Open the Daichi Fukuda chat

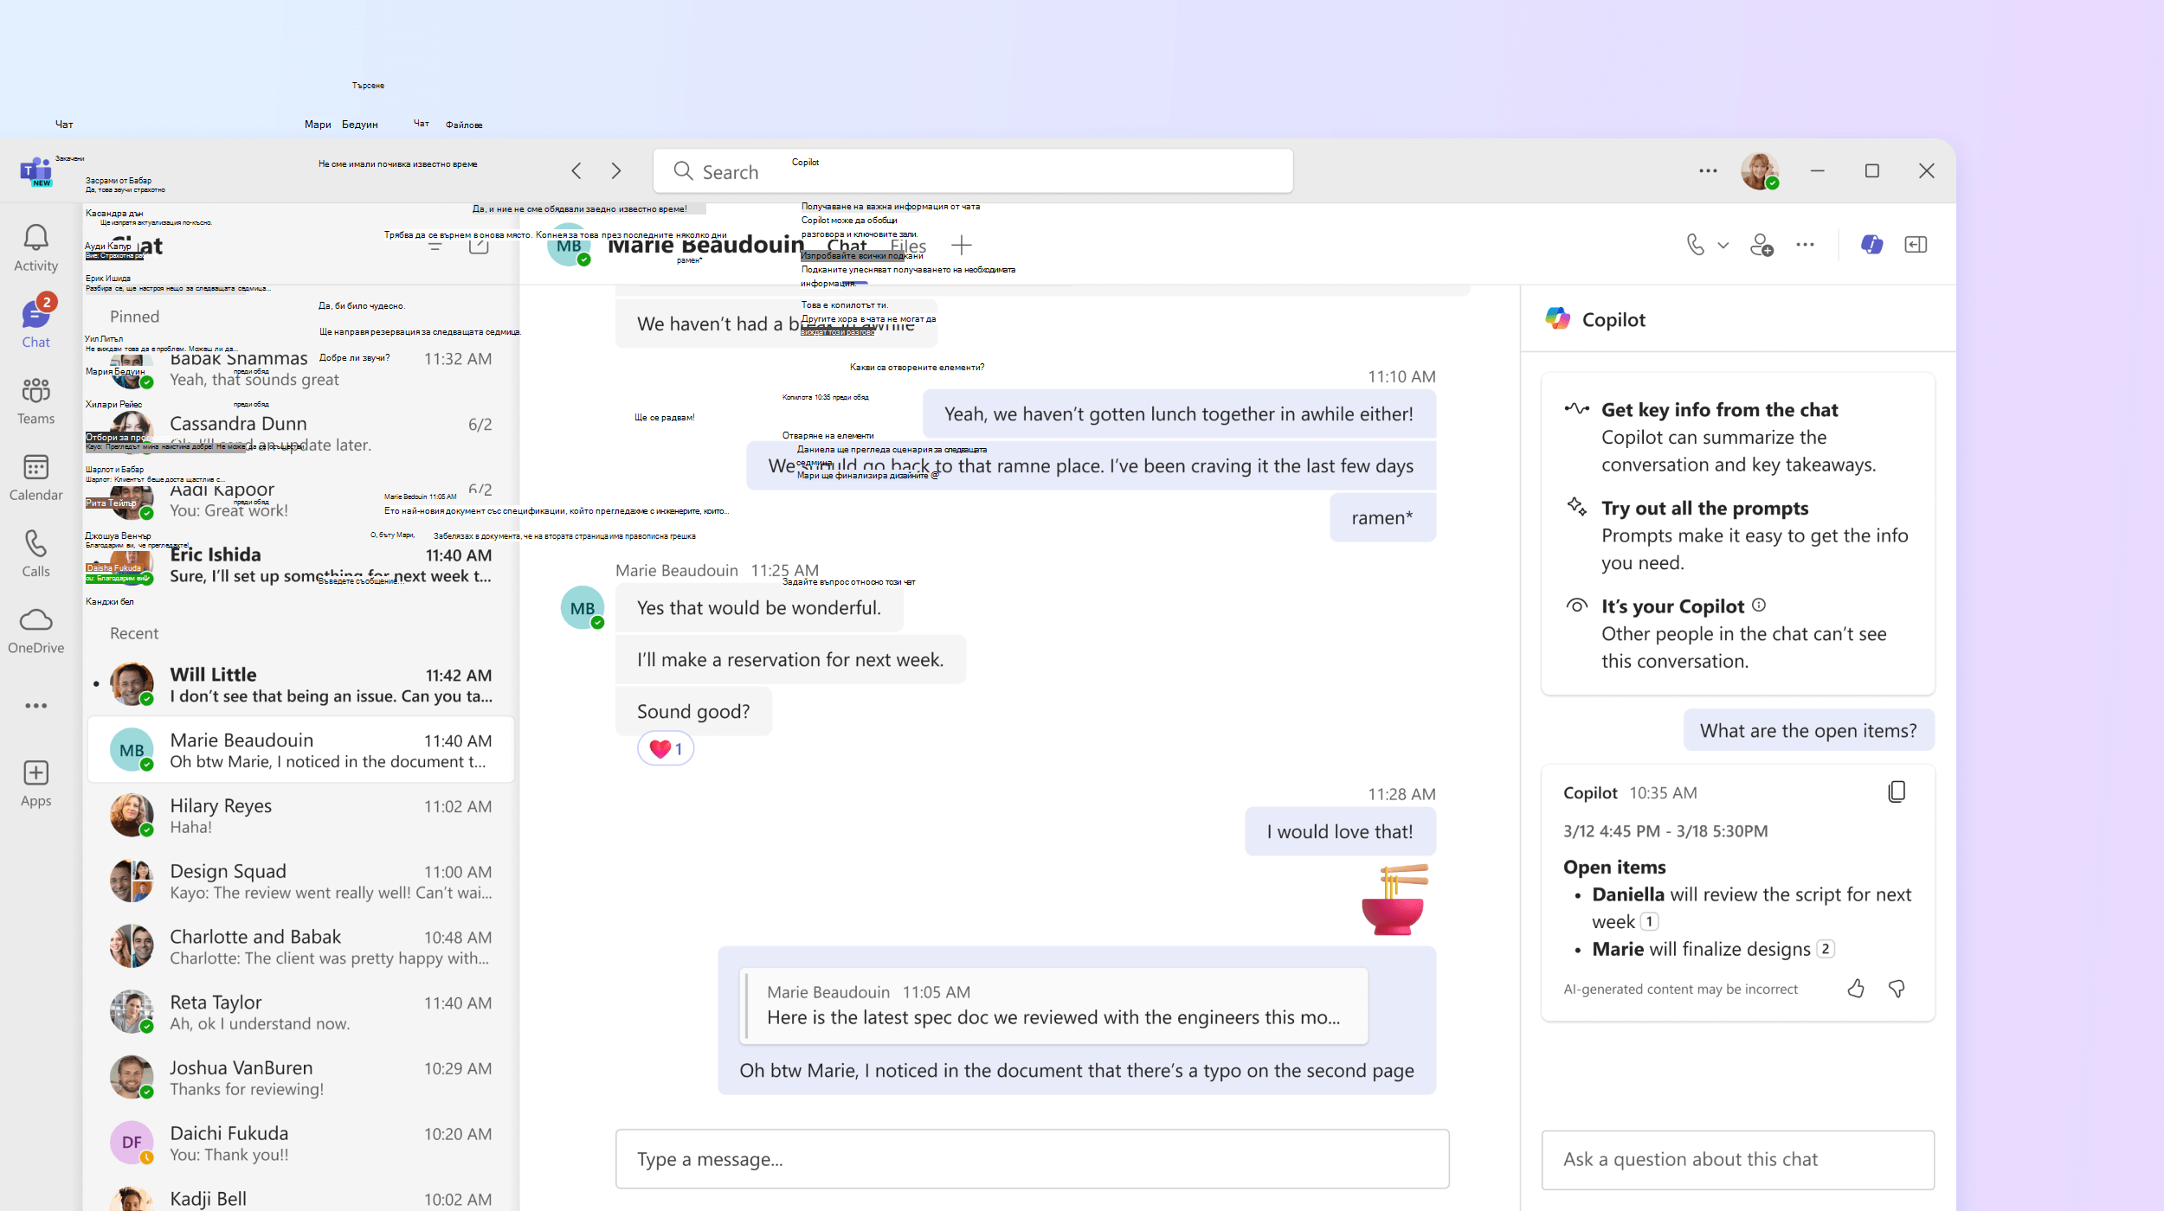(x=301, y=1144)
